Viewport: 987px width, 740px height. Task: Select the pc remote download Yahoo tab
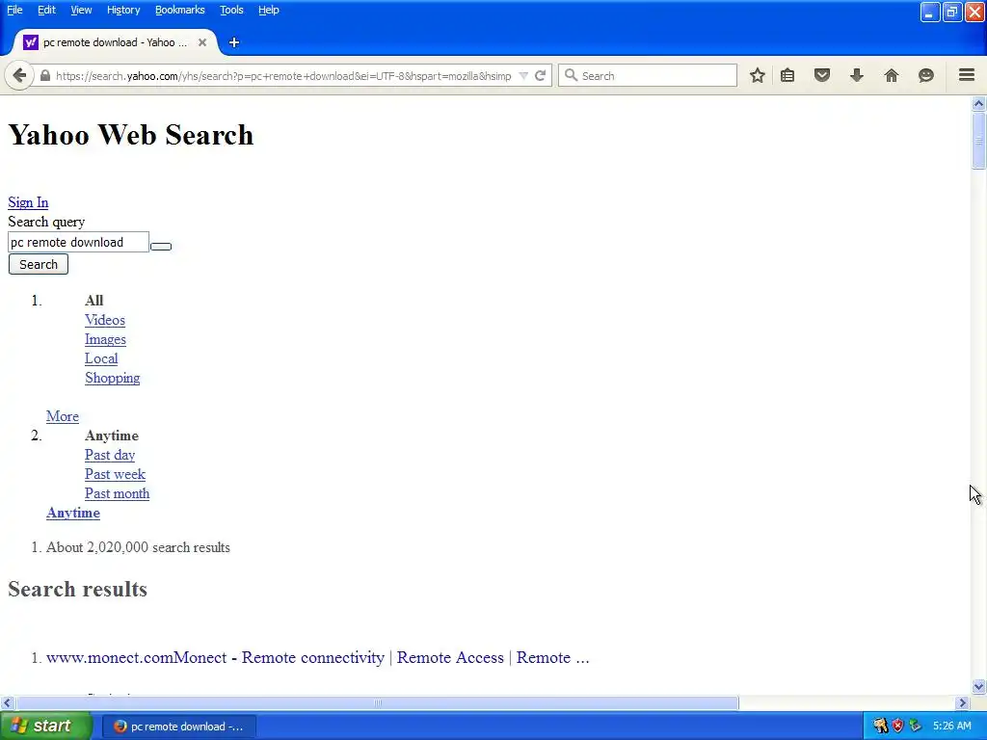coord(116,42)
